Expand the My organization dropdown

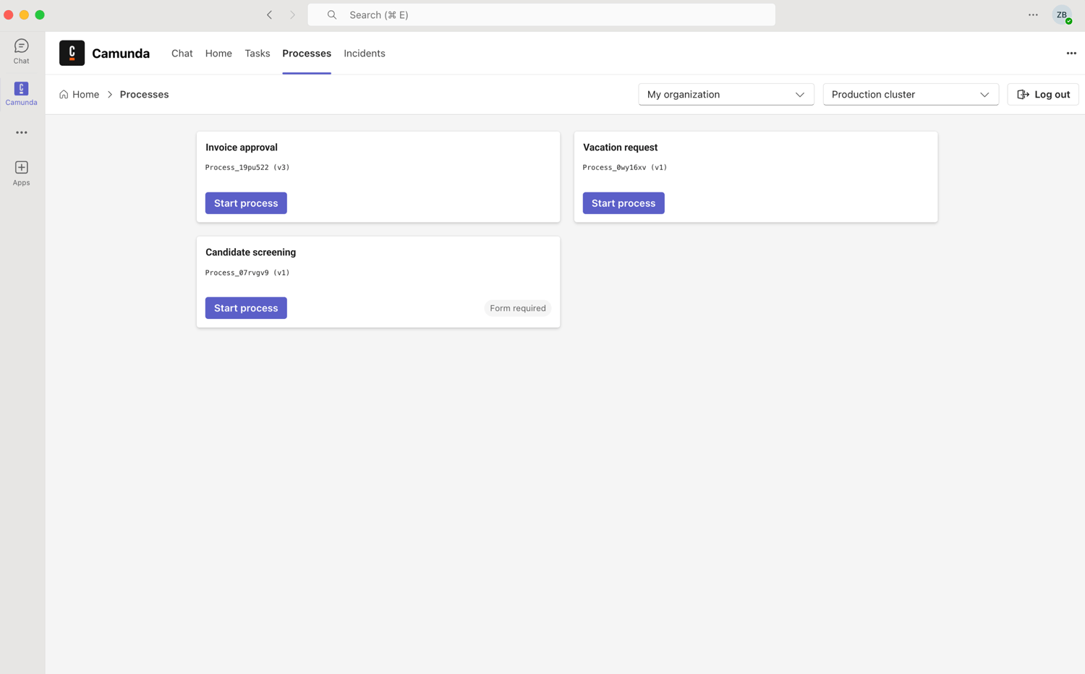pos(726,95)
